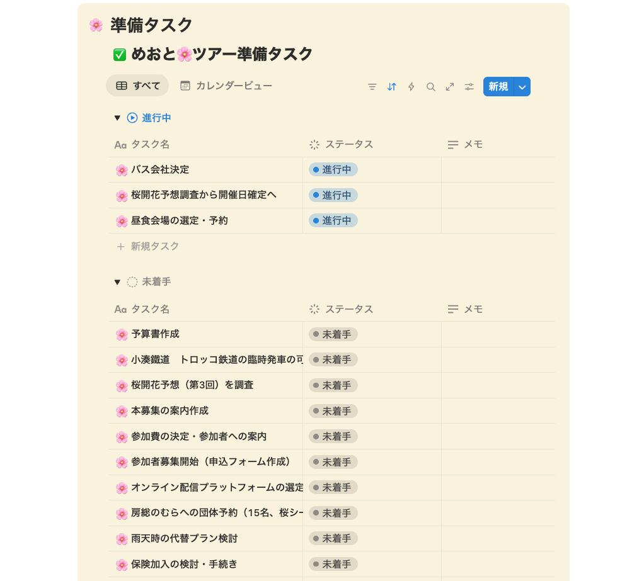This screenshot has height=581, width=644.
Task: Open the sort icon beside the filter
Action: pyautogui.click(x=391, y=86)
